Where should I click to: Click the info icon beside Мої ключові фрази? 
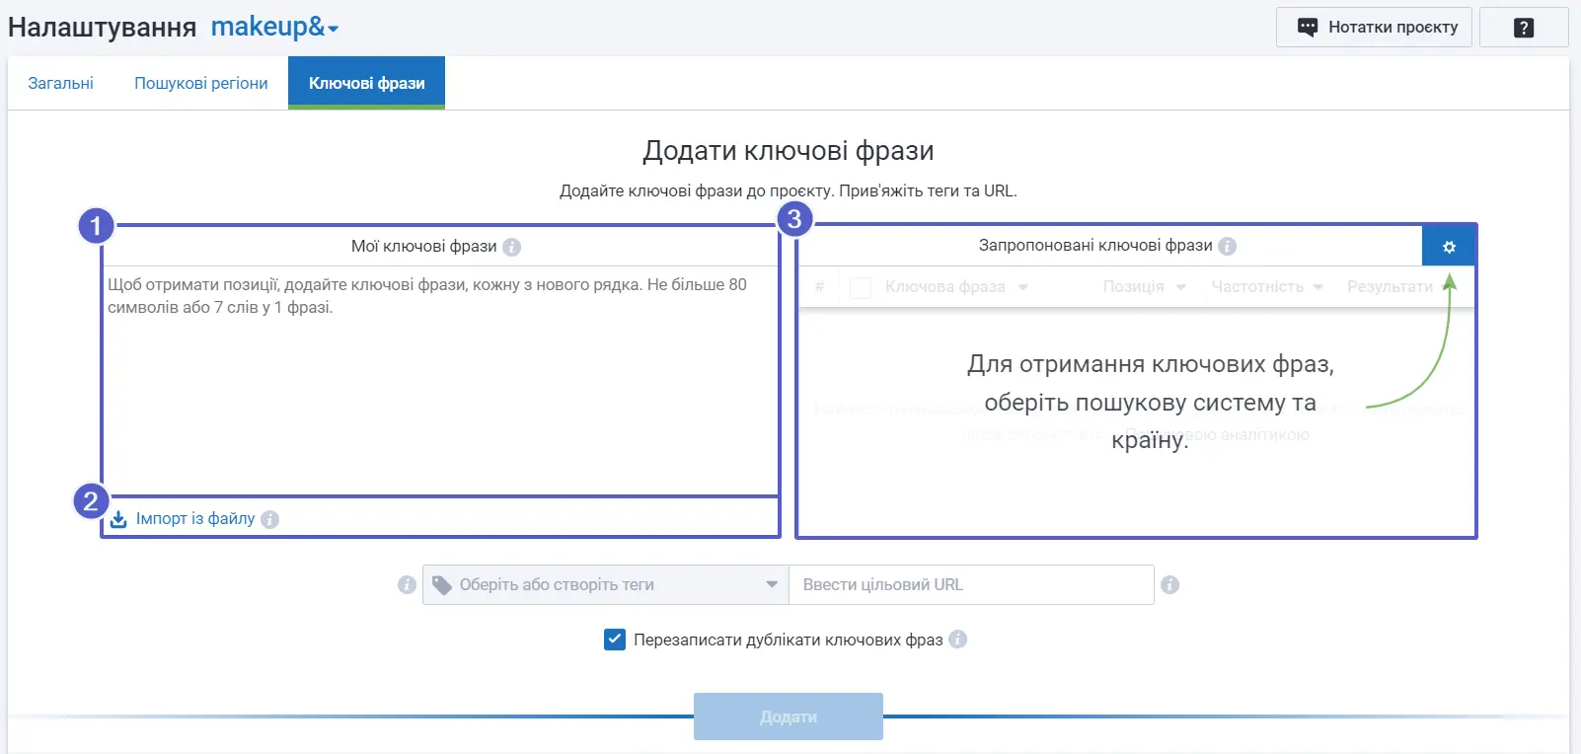511,247
